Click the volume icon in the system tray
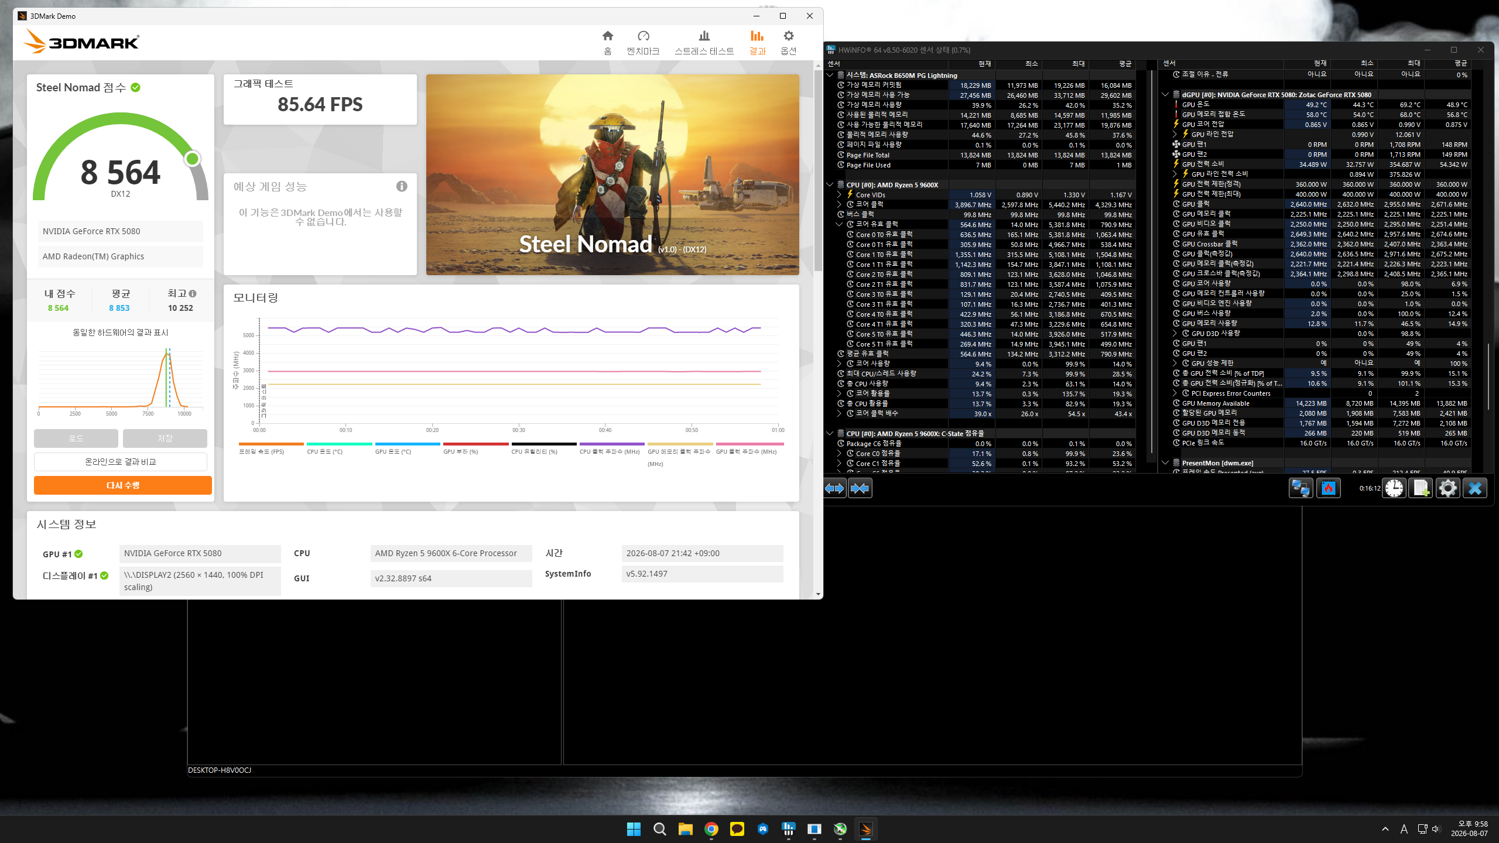 point(1436,829)
